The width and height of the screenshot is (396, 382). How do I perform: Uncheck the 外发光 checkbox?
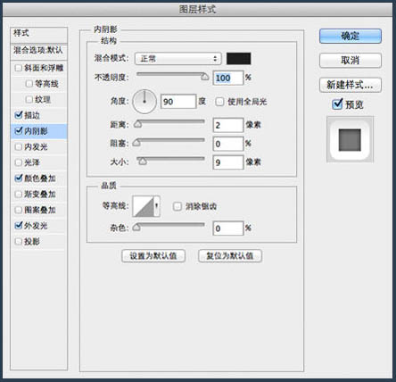pos(19,226)
